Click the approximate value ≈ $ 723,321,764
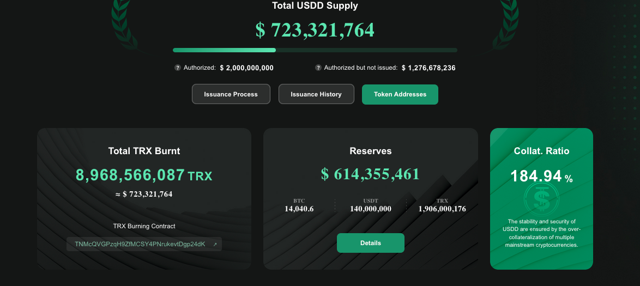Viewport: 640px width, 286px height. click(144, 194)
